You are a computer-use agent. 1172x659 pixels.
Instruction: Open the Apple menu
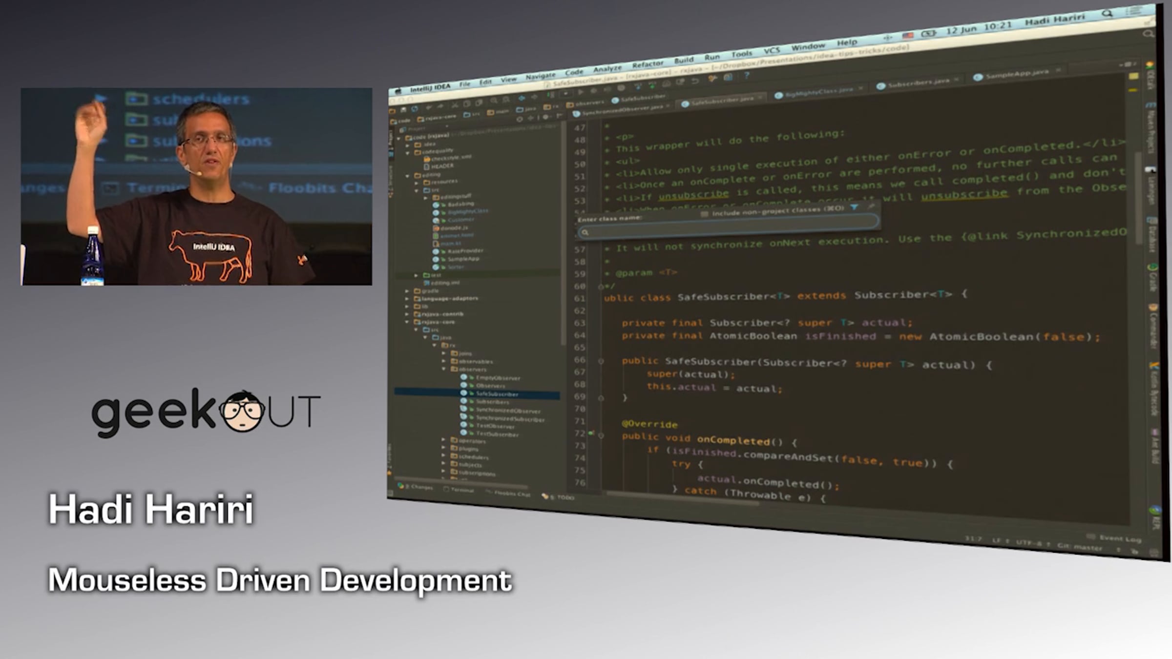click(x=398, y=91)
